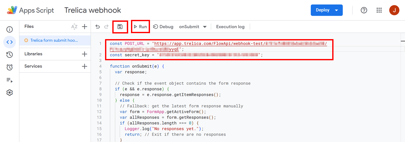Image resolution: width=405 pixels, height=142 pixels.
Task: Click line number 9 in the gutter
Action: [100, 95]
